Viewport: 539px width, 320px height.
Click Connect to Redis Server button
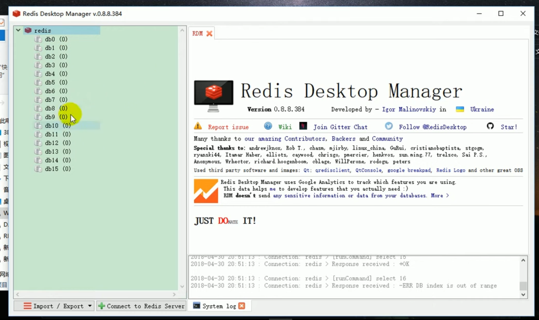141,306
